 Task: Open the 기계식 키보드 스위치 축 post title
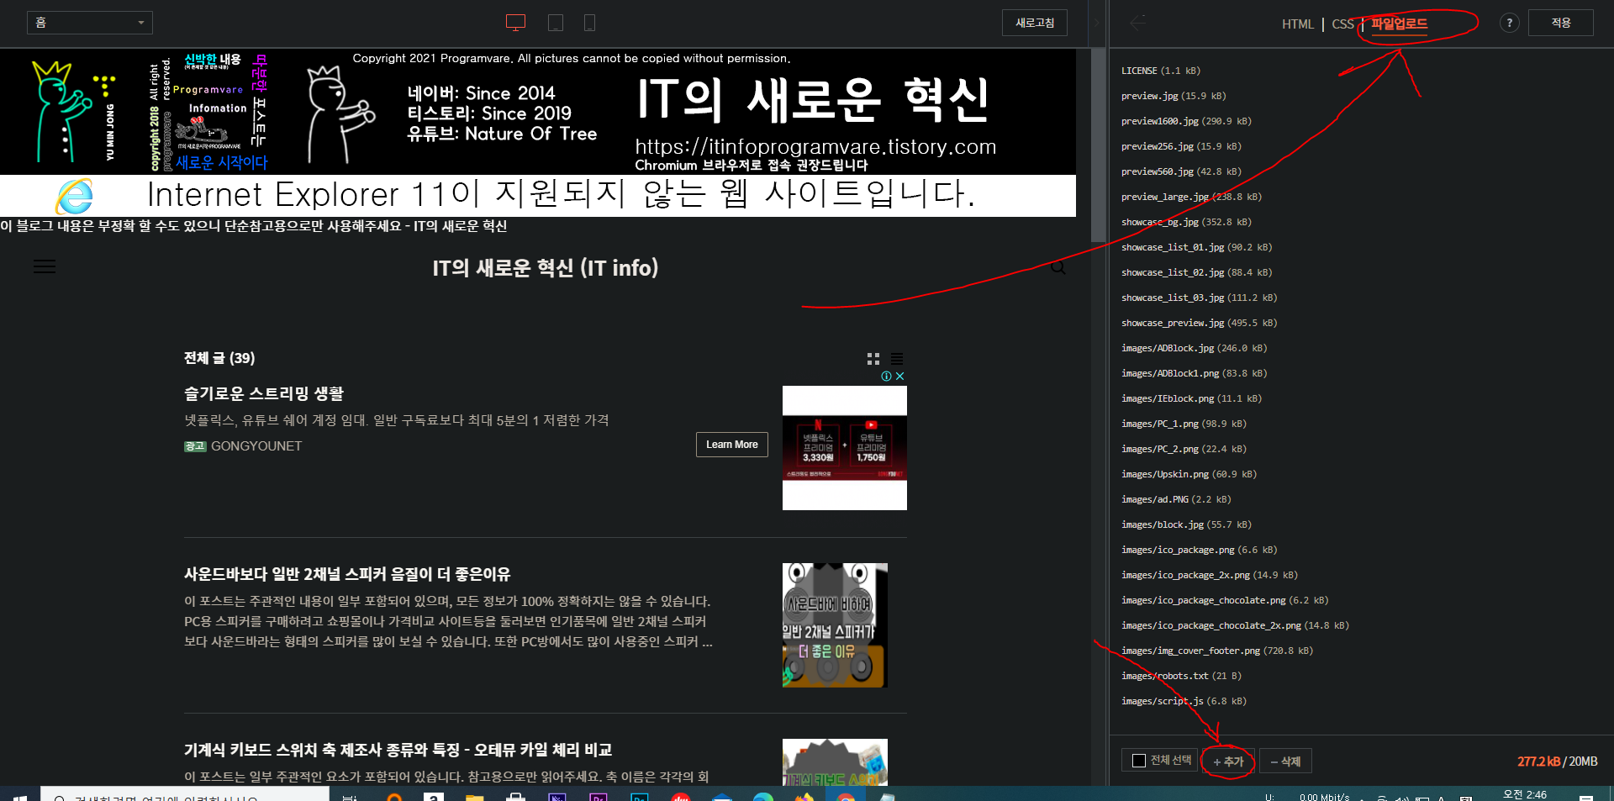(398, 750)
